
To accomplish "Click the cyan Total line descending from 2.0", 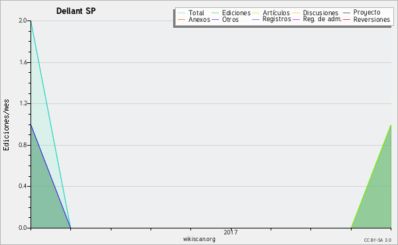I will (x=51, y=124).
